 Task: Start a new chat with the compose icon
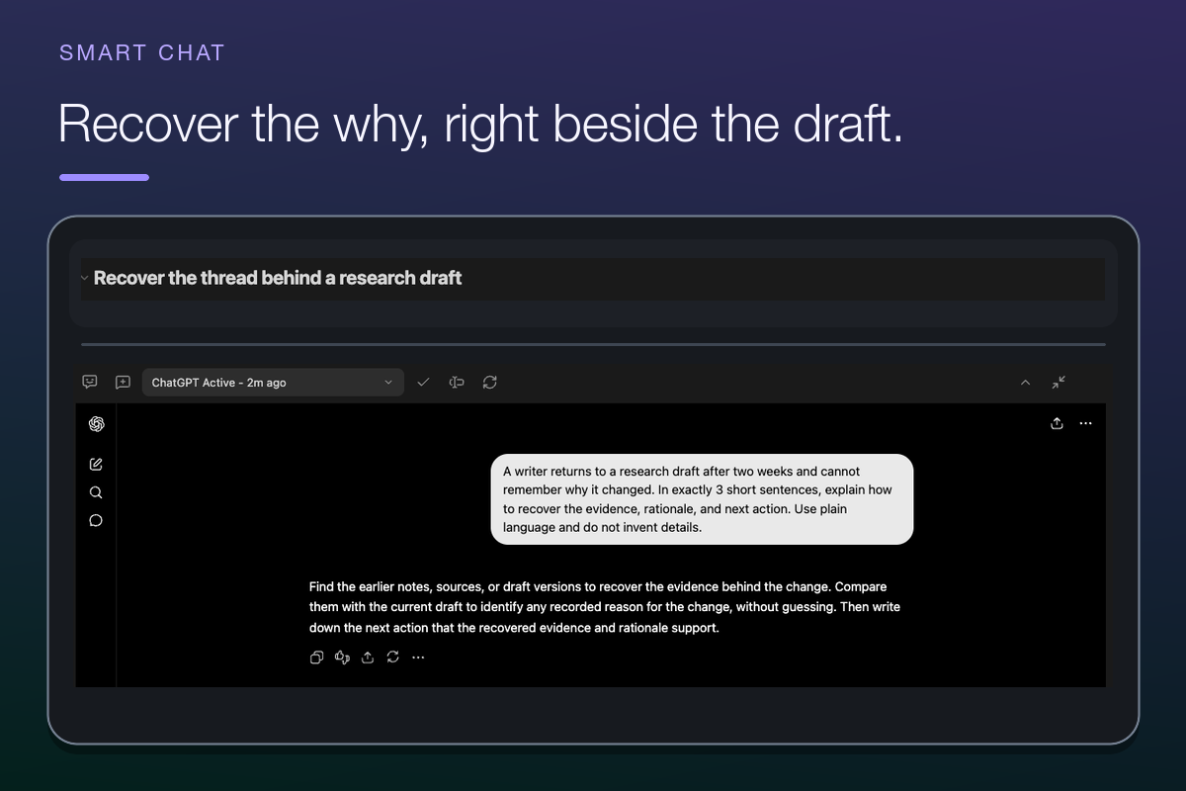tap(96, 464)
